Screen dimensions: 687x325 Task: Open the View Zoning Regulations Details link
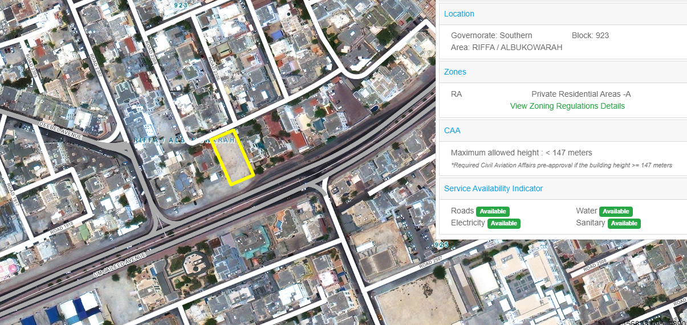pos(567,106)
